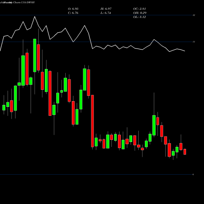Viewport: 204px width, 204px height.
Task: Select the 'H: 6.97' high price value
Action: pyautogui.click(x=106, y=9)
